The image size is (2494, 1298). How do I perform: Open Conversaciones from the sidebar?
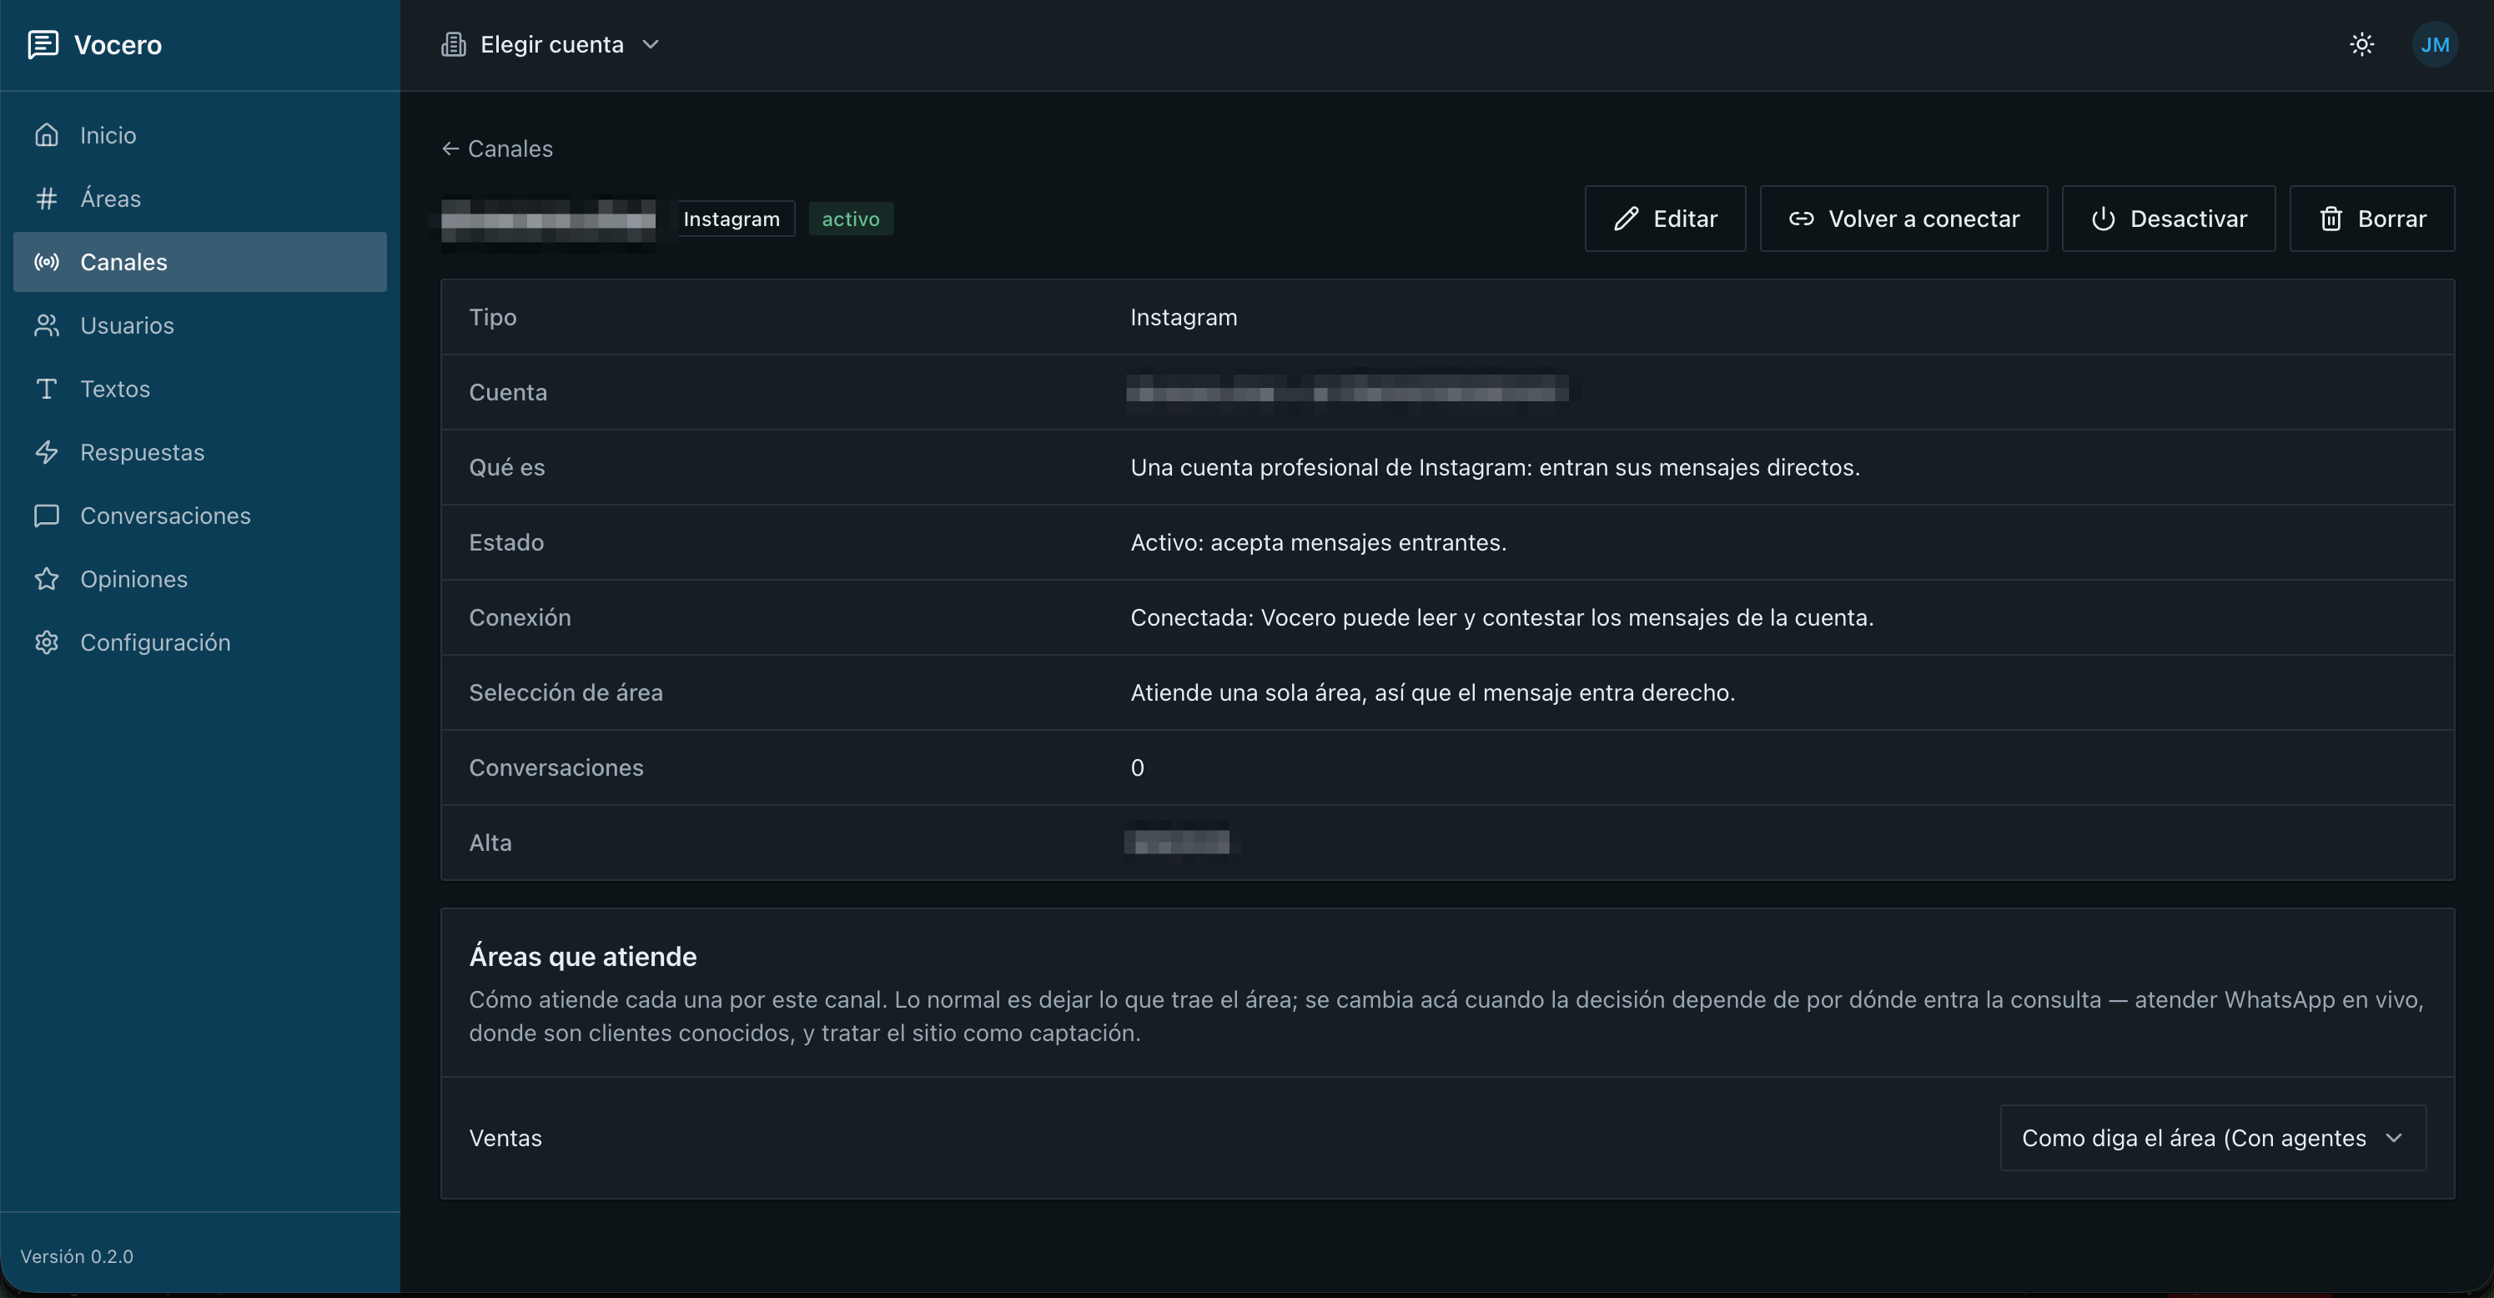pyautogui.click(x=200, y=515)
